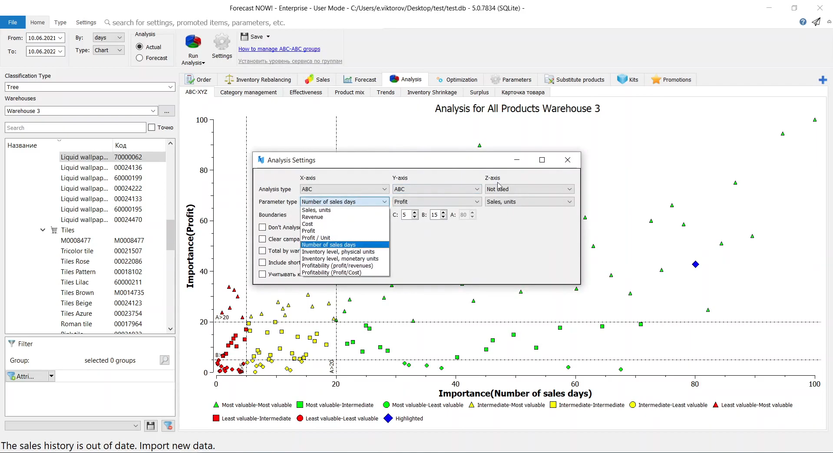The image size is (833, 453).
Task: Click the blue plus add-tab icon
Action: tap(823, 80)
